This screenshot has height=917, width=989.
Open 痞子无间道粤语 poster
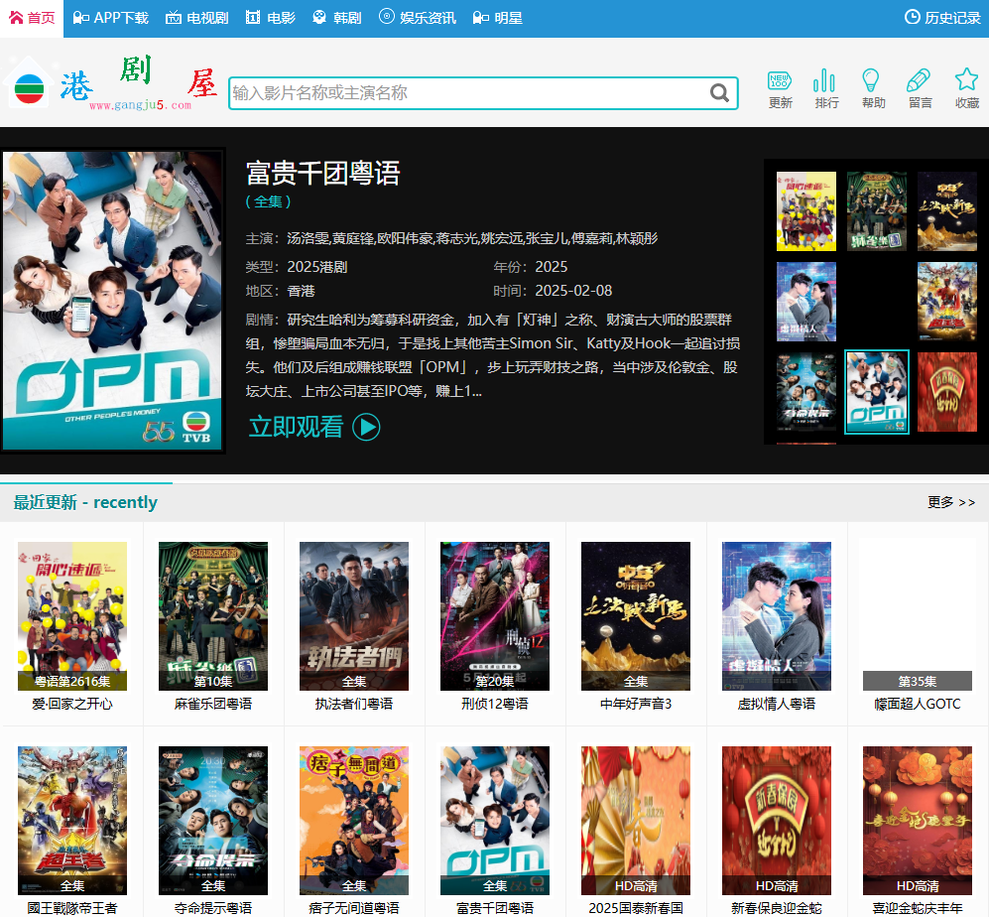click(x=354, y=821)
